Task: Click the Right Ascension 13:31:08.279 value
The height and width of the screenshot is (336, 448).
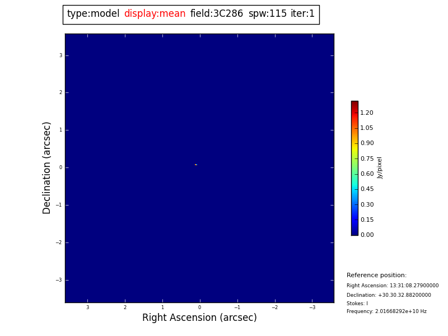Action: point(393,286)
